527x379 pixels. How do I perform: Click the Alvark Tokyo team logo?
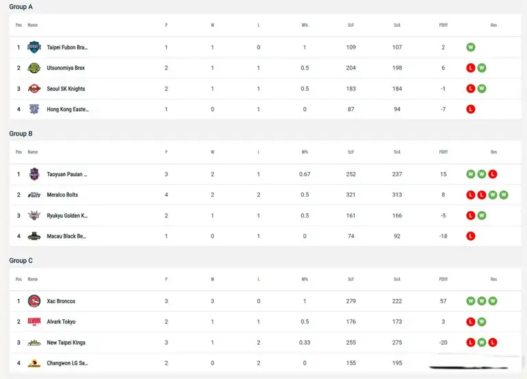pos(34,321)
